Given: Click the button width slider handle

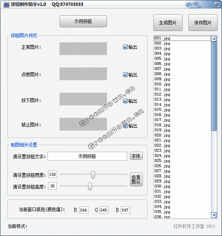Looking at the screenshot, I should click(93, 175).
